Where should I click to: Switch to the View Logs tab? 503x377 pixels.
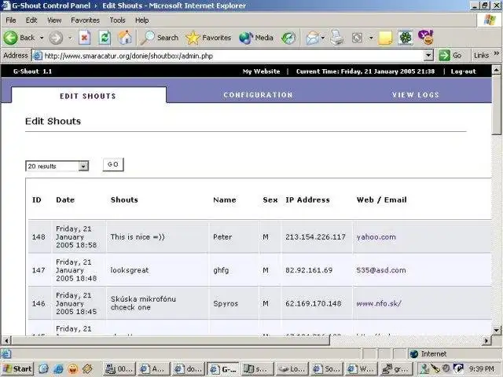coord(416,95)
